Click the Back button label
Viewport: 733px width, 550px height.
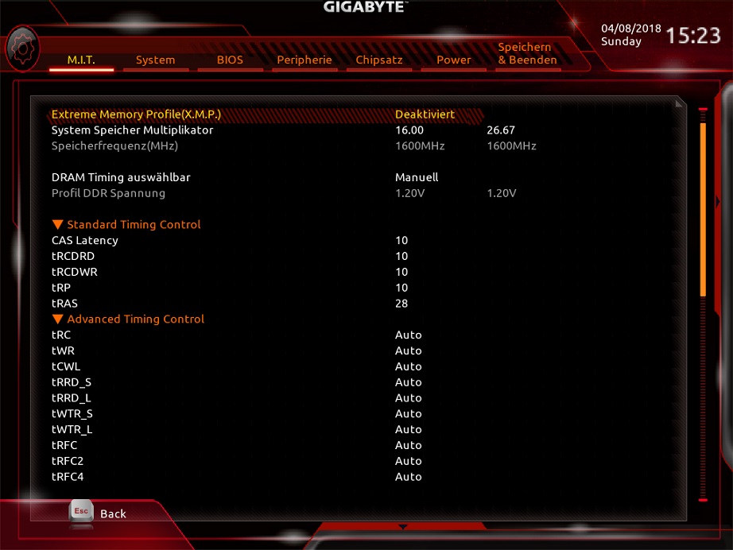113,514
